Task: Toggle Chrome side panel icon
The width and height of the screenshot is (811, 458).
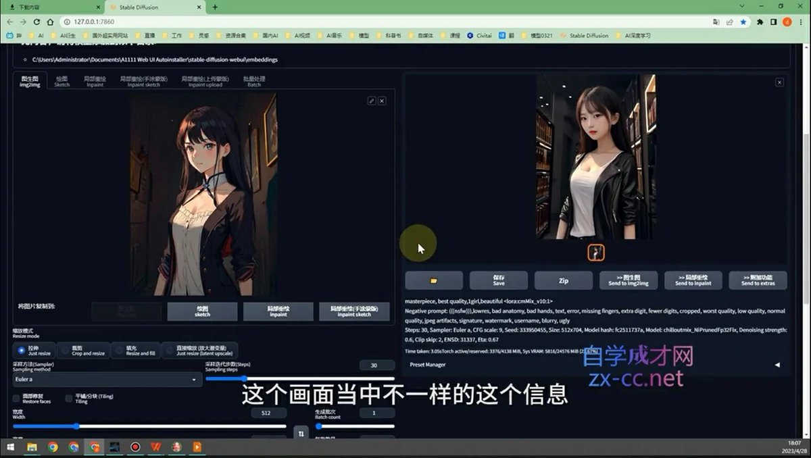Action: click(x=774, y=22)
